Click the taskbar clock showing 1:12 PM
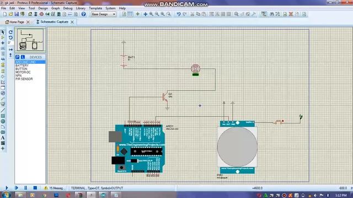 tap(341, 195)
